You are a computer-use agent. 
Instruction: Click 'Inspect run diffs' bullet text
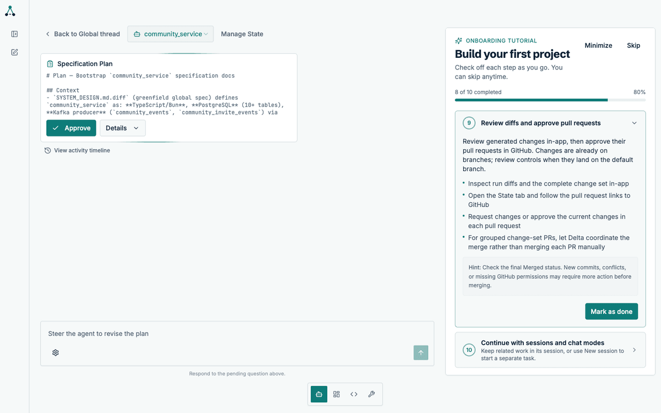pos(549,183)
